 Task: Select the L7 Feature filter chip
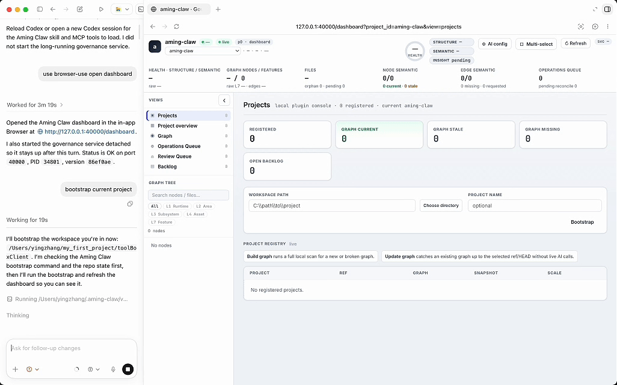coord(162,222)
